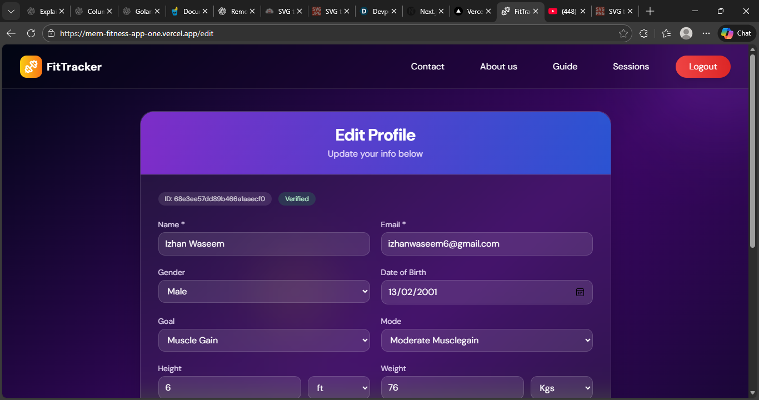
Task: Click the FitTracker brand name
Action: click(74, 67)
